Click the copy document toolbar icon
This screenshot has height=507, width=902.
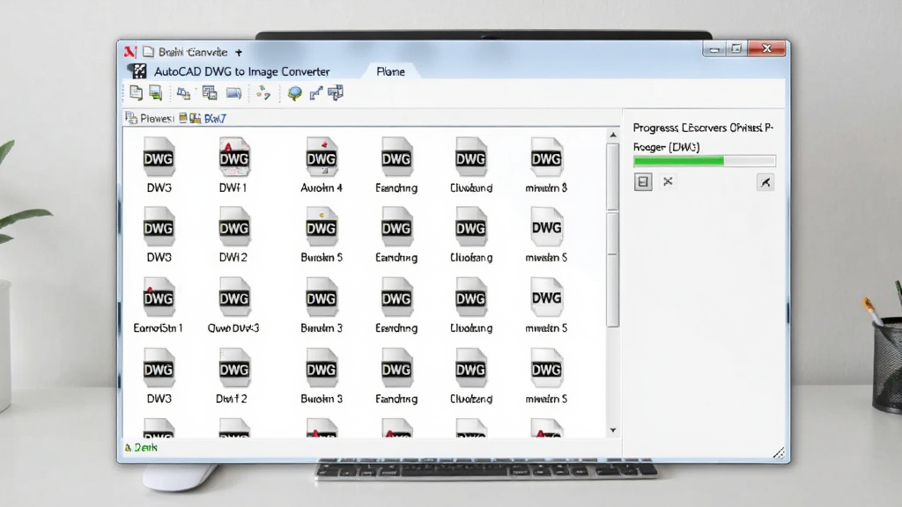[136, 92]
